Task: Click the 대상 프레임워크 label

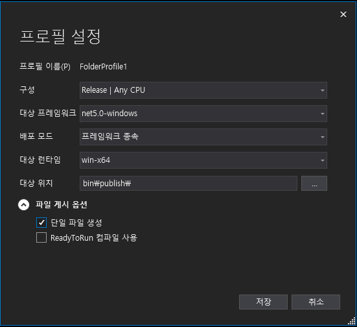Action: pyautogui.click(x=48, y=113)
